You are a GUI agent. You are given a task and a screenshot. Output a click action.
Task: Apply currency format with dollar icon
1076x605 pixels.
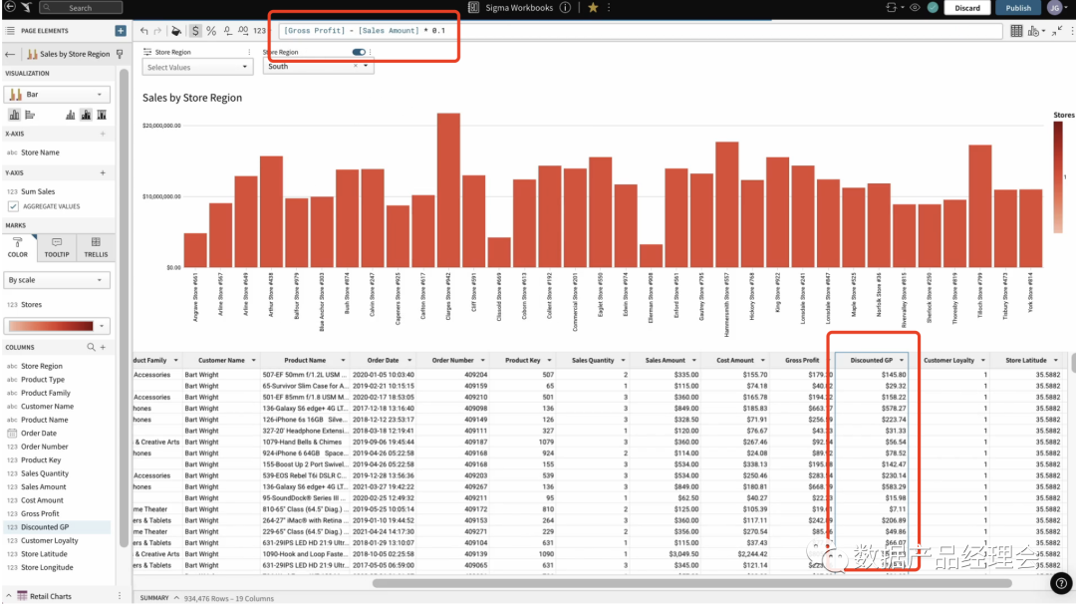click(x=194, y=31)
